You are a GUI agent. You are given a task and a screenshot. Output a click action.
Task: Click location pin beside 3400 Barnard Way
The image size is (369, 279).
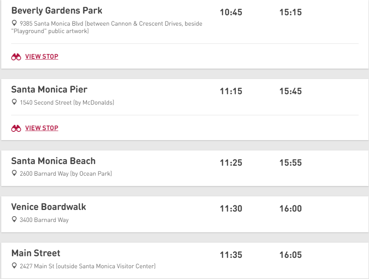pos(14,219)
